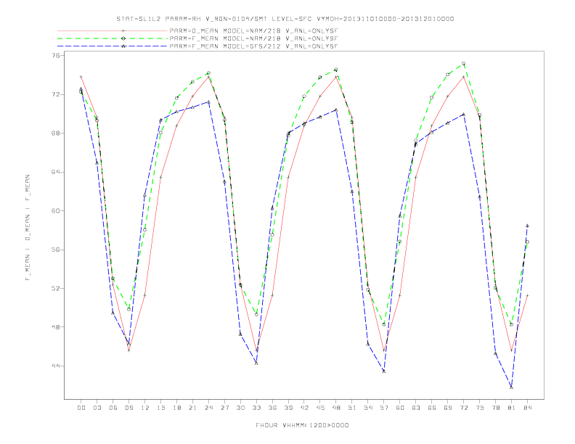Select the legend entry PARM=O_MEAN MODEL=NAM/218
575x444 pixels.
[x=253, y=30]
